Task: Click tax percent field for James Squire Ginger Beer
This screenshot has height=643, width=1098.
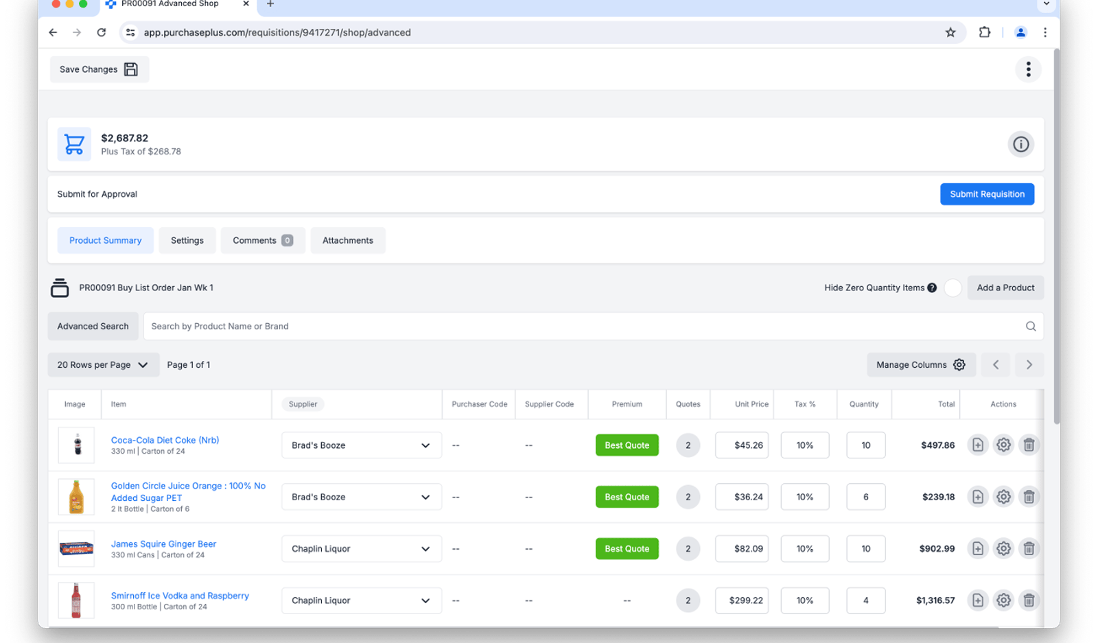Action: pos(804,549)
